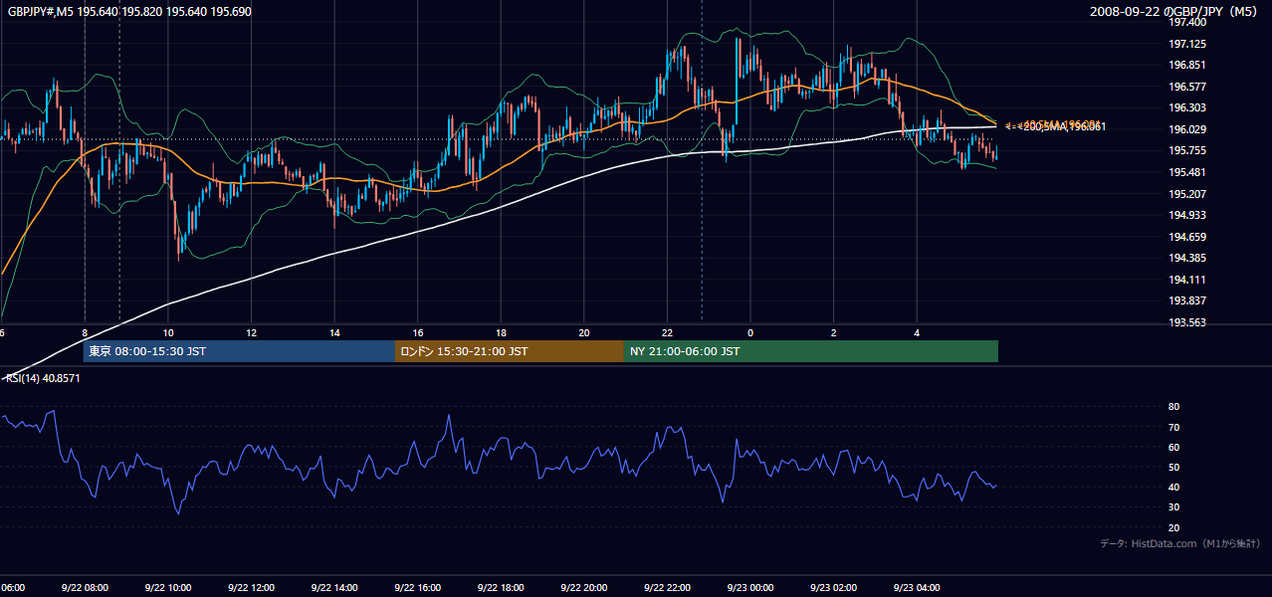Viewport: 1272px width, 597px height.
Task: Click the 194.111 price axis label
Action: coord(1188,280)
